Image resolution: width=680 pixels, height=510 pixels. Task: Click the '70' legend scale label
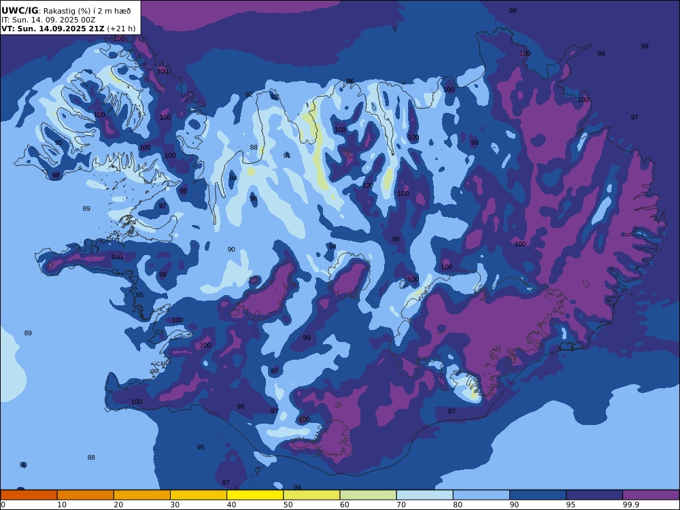(401, 505)
